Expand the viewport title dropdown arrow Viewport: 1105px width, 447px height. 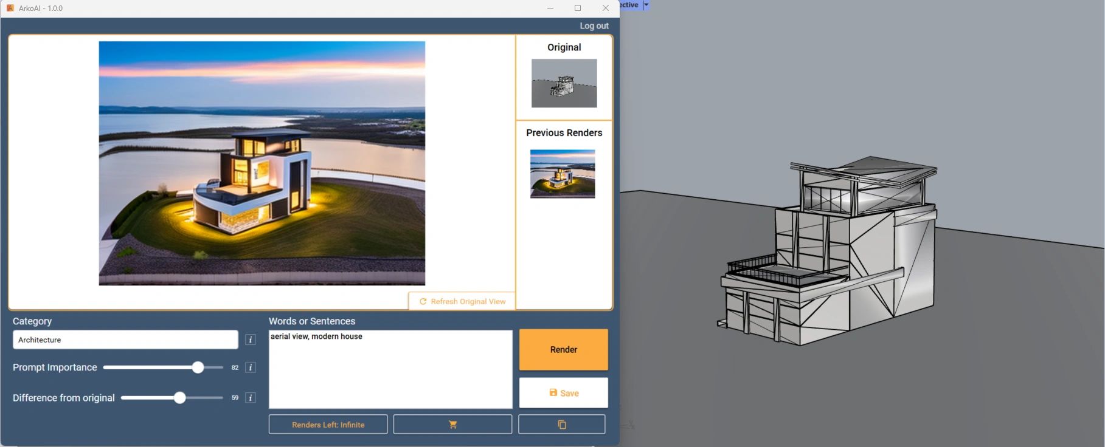click(x=646, y=5)
